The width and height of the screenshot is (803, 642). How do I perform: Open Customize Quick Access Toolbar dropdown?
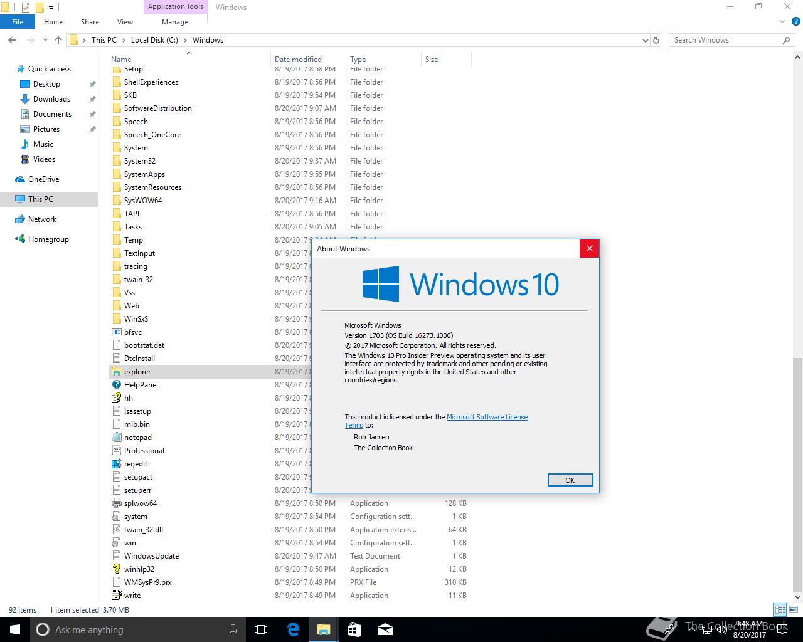(51, 8)
